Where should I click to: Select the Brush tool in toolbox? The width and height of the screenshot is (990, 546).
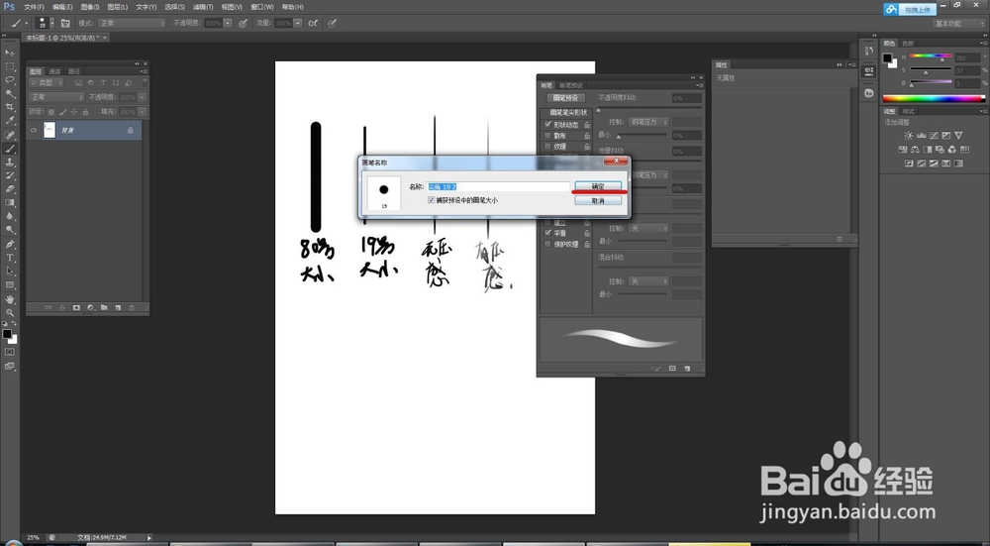click(x=10, y=149)
